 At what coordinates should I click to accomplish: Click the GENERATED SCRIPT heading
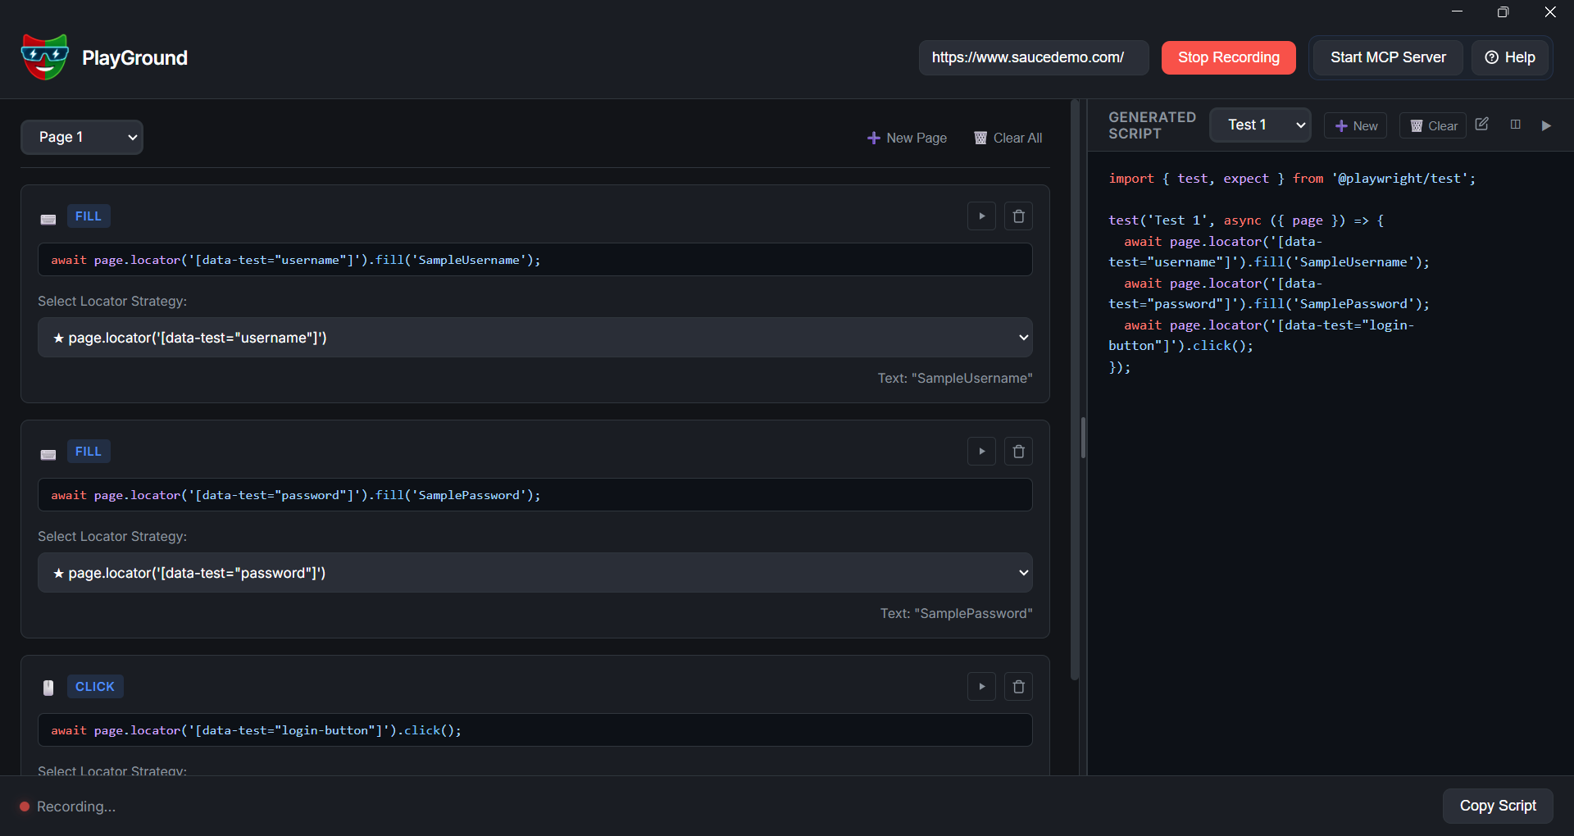(1152, 125)
